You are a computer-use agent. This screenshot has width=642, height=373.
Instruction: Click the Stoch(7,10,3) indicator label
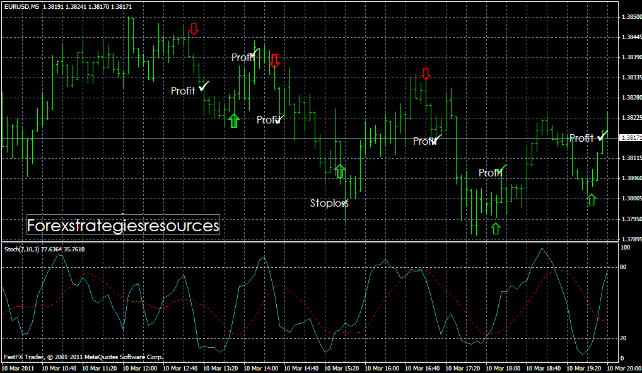pyautogui.click(x=21, y=249)
